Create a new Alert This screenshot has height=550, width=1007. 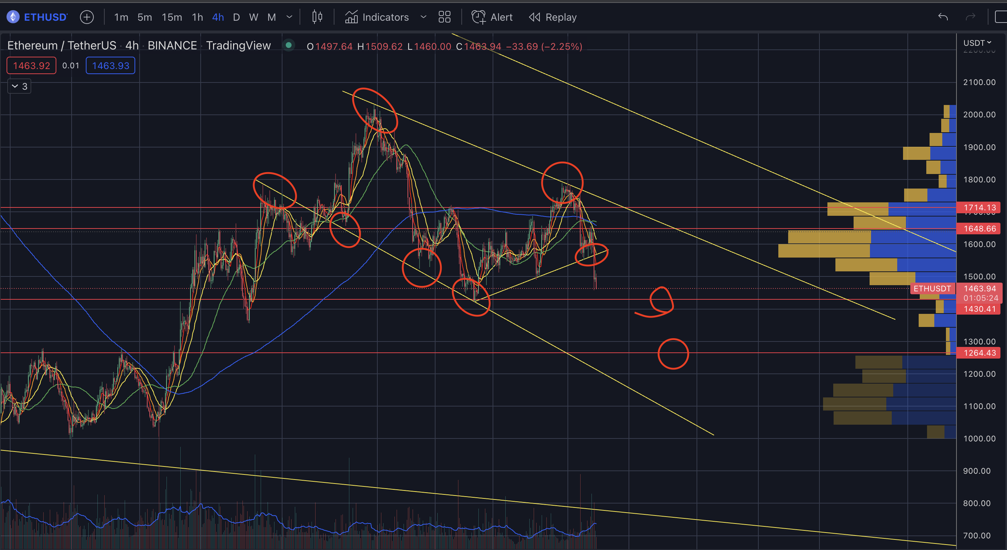(x=492, y=17)
